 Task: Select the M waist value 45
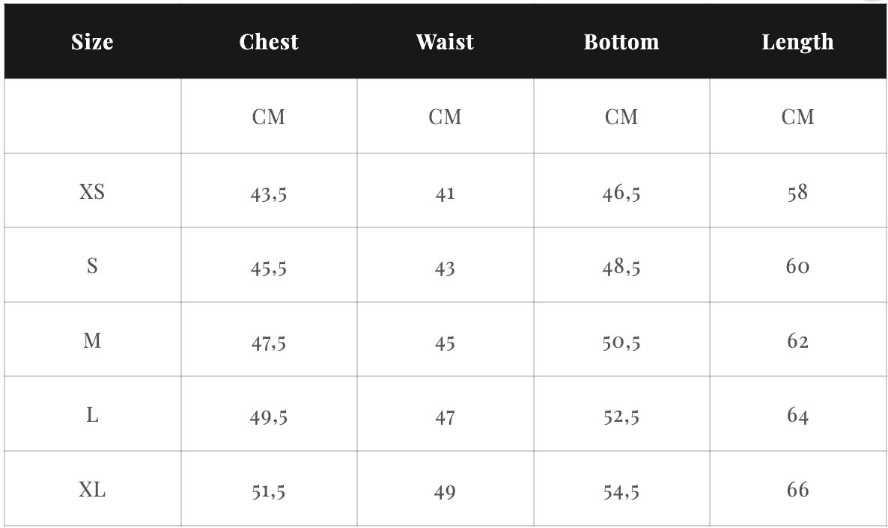click(x=445, y=342)
